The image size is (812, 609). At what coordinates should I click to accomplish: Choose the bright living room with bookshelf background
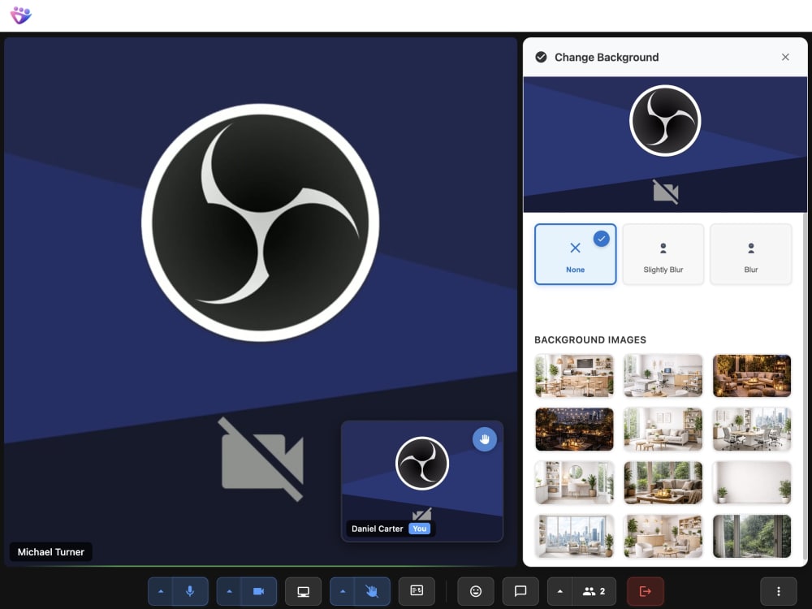coord(663,430)
